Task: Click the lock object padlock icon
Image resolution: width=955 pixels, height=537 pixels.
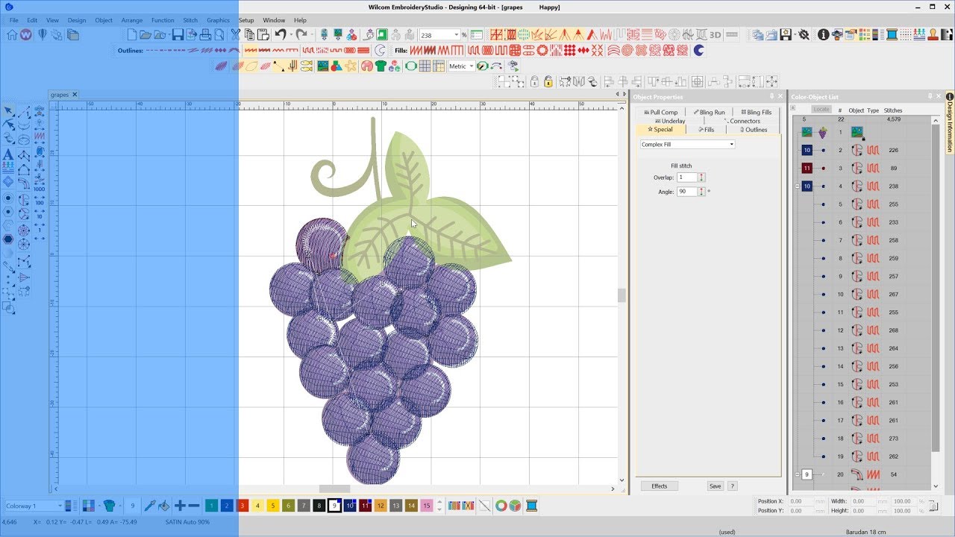Action: [x=534, y=81]
